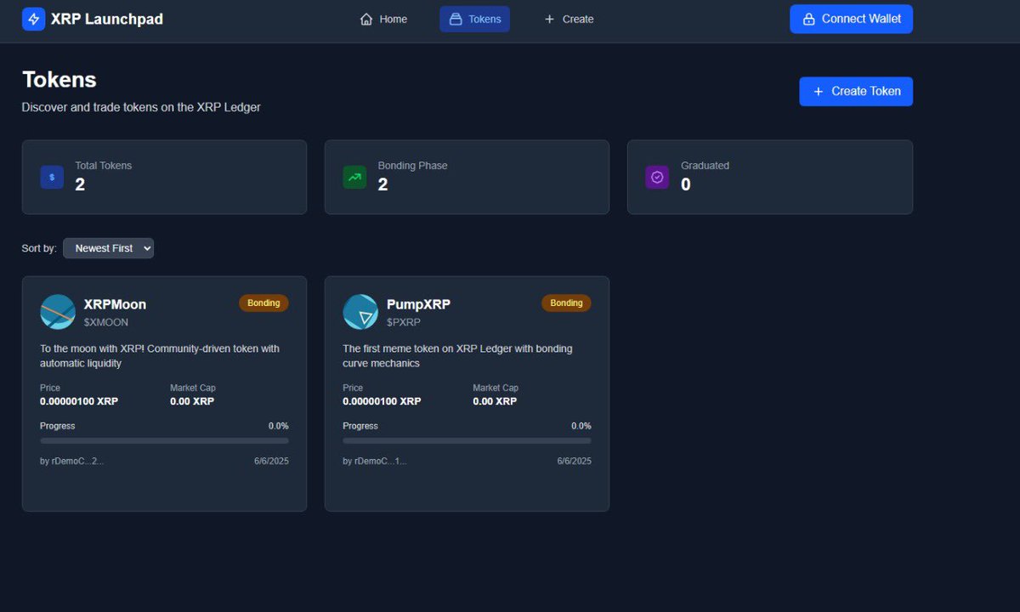This screenshot has height=612, width=1020.
Task: Click the plus icon beside Create
Action: (x=549, y=19)
